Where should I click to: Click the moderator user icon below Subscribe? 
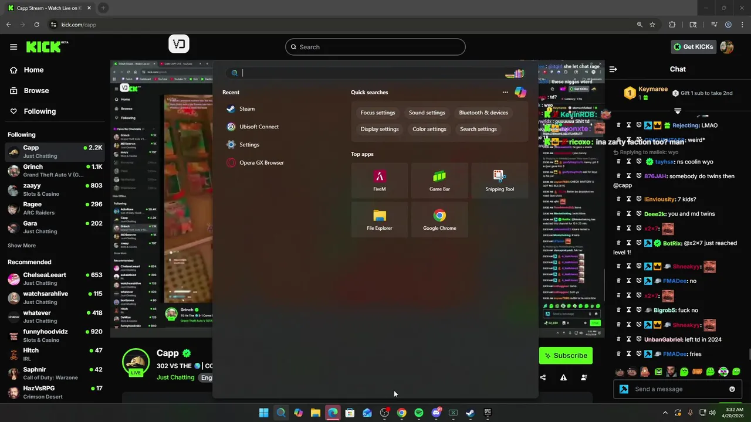pos(584,377)
